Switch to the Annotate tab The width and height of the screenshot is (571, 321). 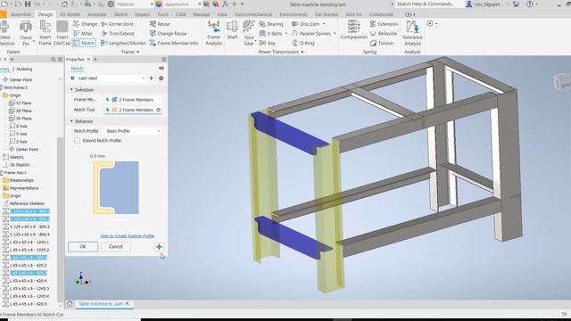point(97,14)
